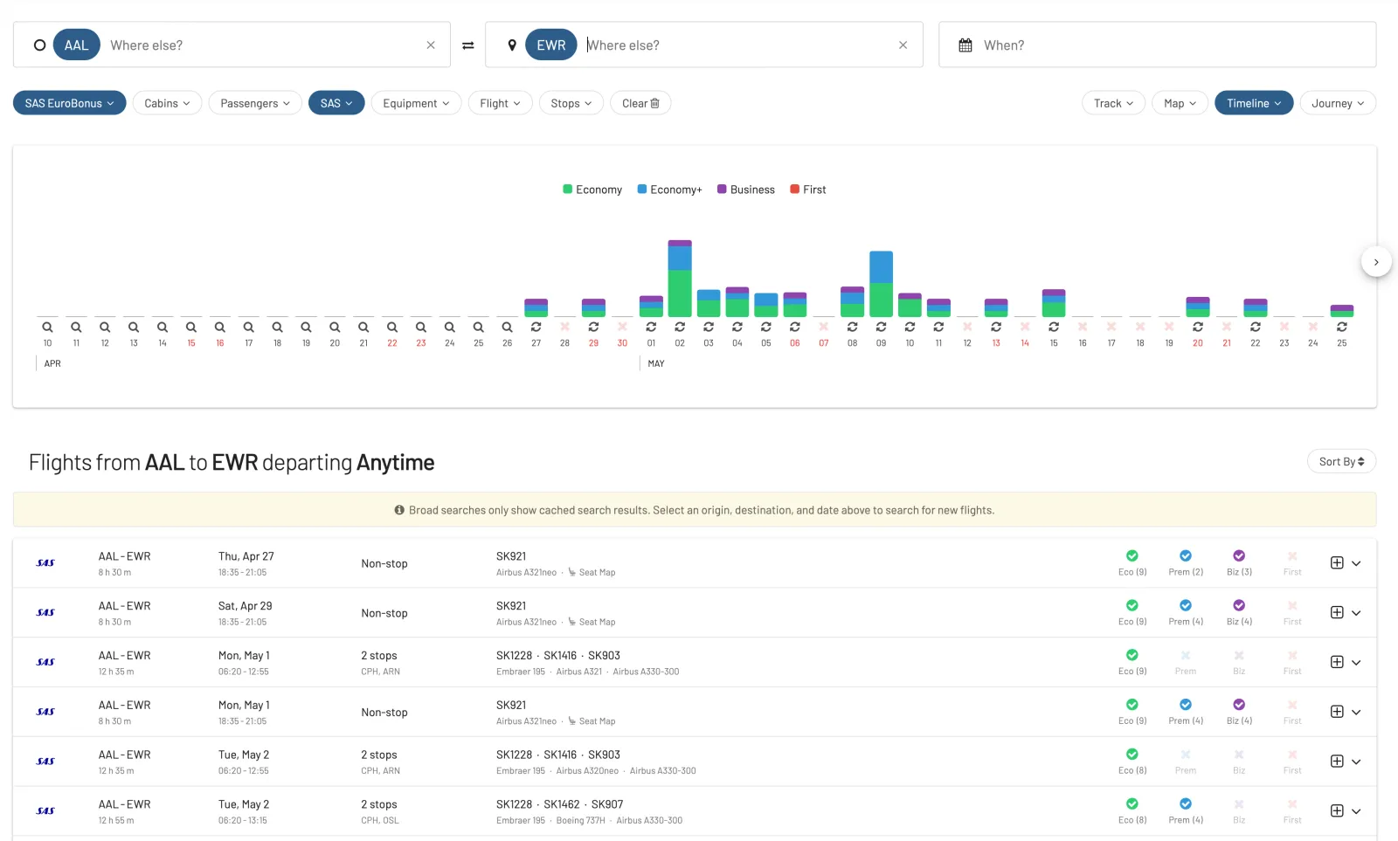Open the calendar date picker icon
The height and width of the screenshot is (841, 1398).
965,45
